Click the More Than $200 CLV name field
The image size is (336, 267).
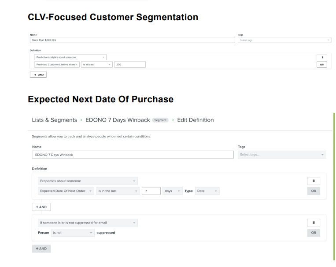coord(133,40)
